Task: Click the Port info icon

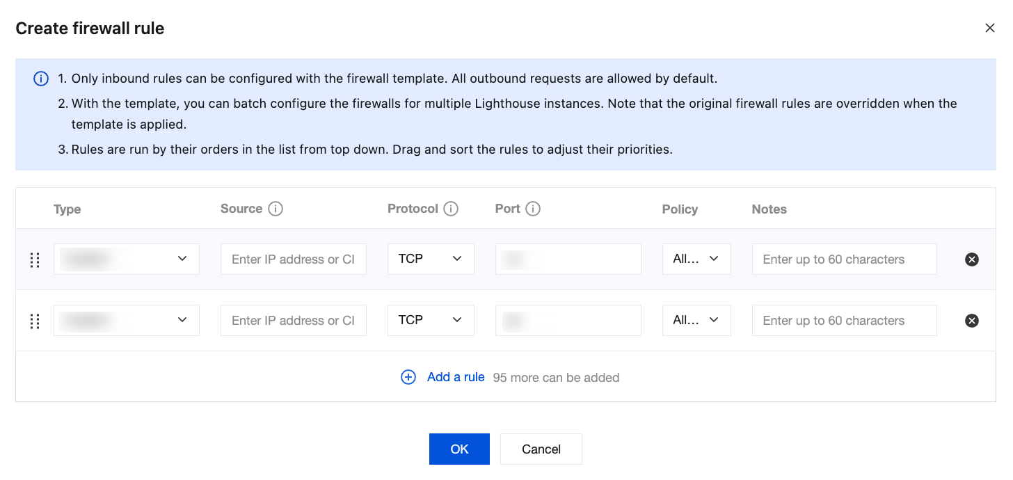Action: coord(533,209)
